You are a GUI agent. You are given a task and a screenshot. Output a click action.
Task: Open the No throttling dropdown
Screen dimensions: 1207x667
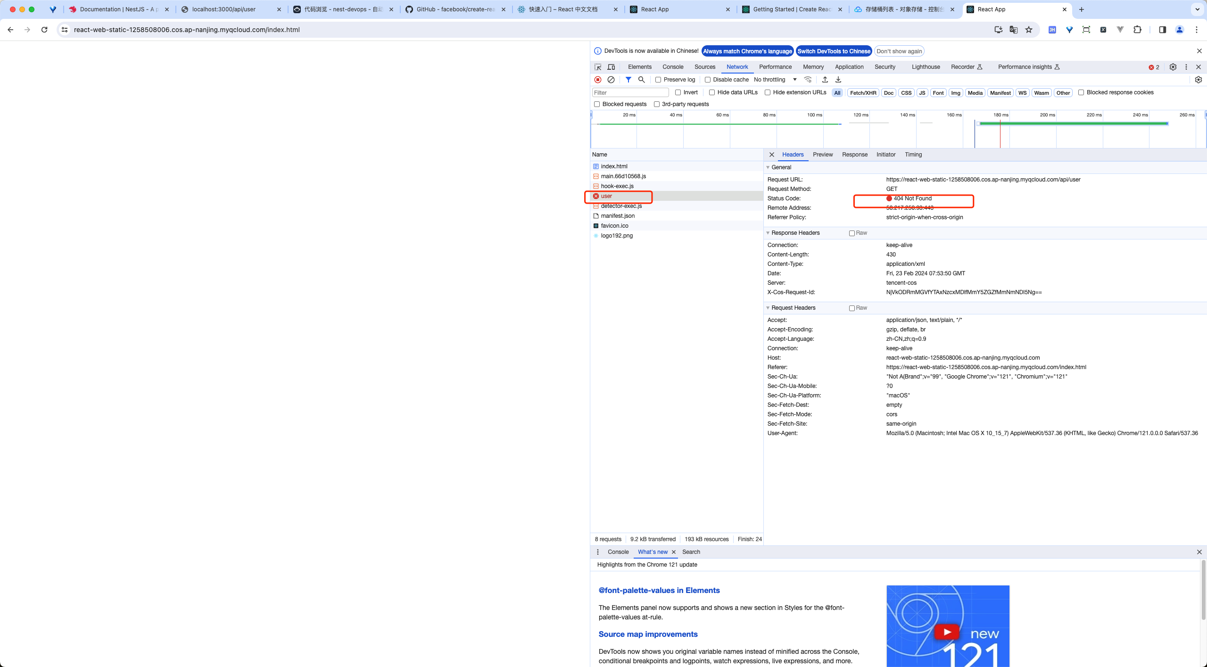[776, 80]
